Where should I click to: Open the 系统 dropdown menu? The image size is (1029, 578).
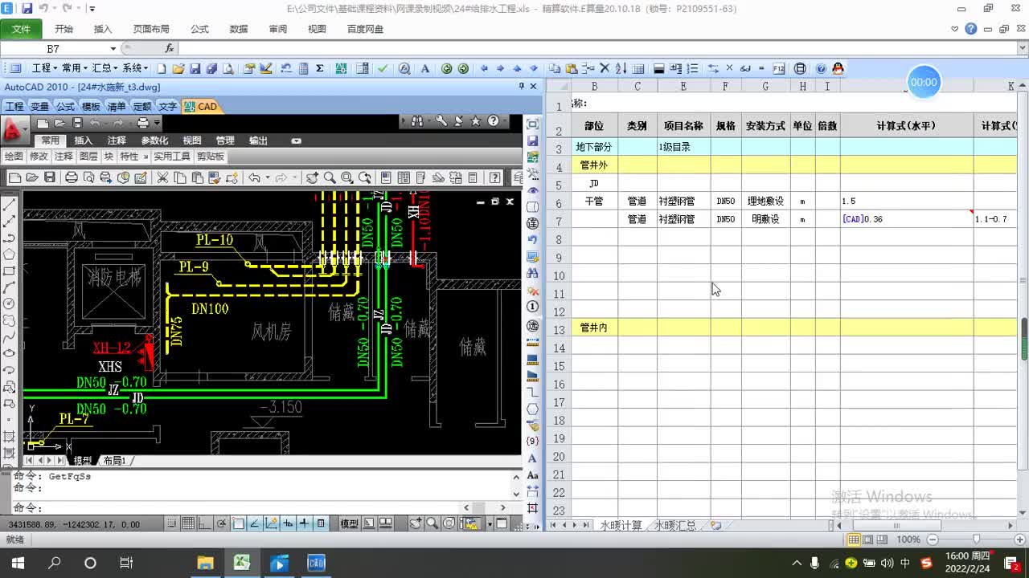click(x=135, y=68)
